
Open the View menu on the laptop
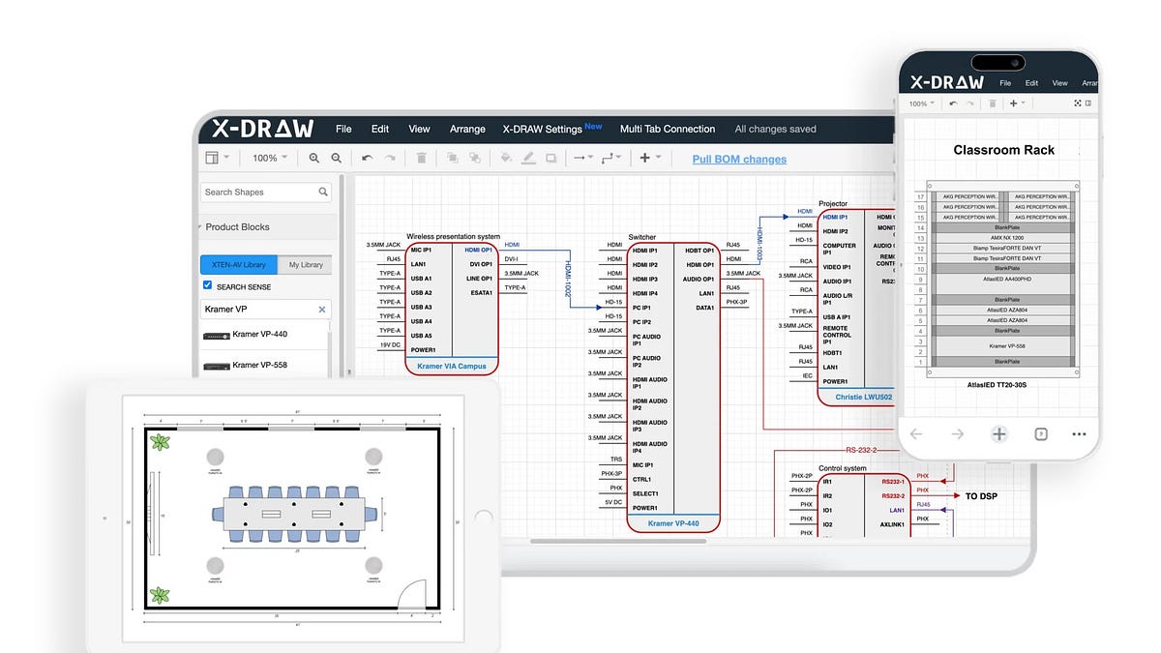coord(419,129)
